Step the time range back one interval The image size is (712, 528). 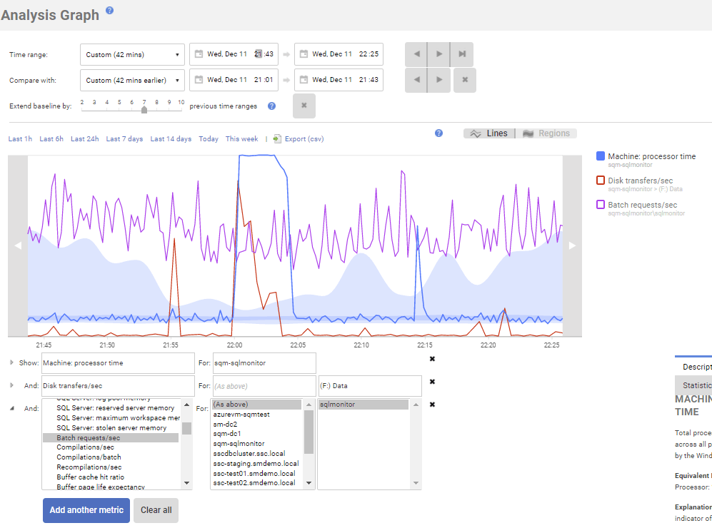tap(416, 54)
